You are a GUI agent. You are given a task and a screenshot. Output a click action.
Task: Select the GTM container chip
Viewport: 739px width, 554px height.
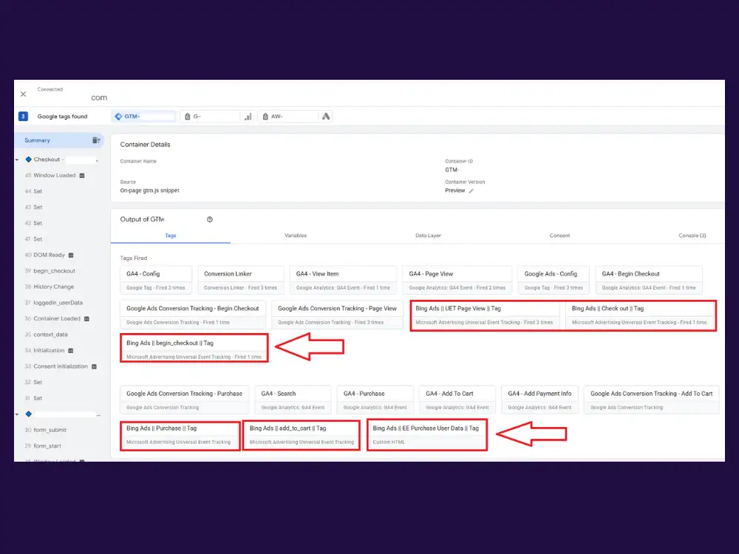tap(143, 117)
